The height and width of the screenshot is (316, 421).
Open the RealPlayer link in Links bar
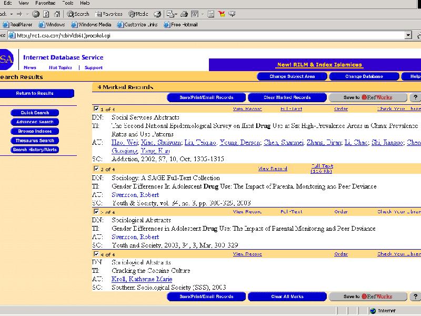(x=17, y=25)
